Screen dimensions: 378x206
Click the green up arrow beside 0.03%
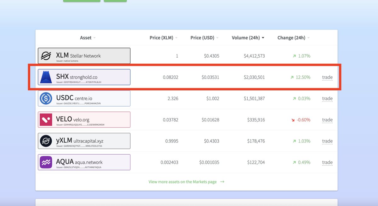pos(294,99)
